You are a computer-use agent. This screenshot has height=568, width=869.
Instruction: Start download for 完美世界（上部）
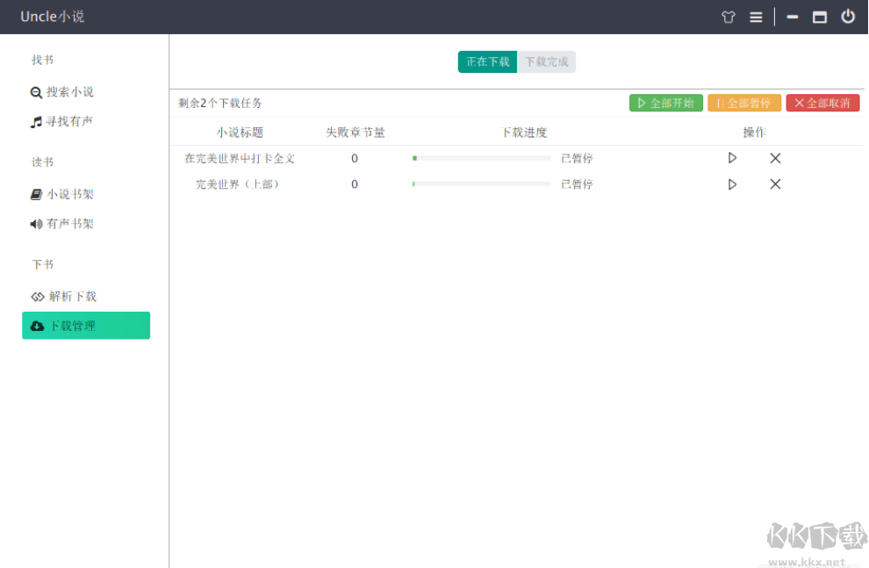[732, 184]
